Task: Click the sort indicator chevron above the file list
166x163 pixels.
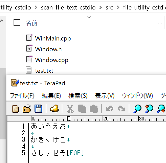Action: [89, 17]
